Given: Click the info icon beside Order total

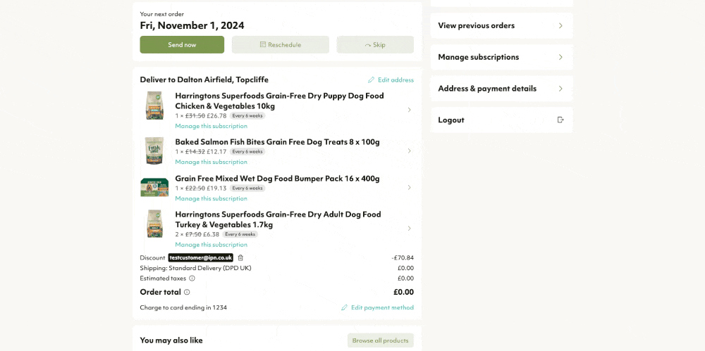Looking at the screenshot, I should [187, 292].
